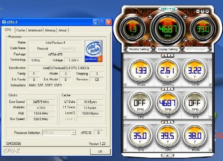Click the PWM temperature gauge reading 38.0
The width and height of the screenshot is (223, 161).
pos(195,136)
